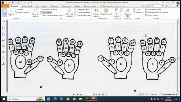
Task: Go to the previous page
Action: pyautogui.click(x=77, y=94)
